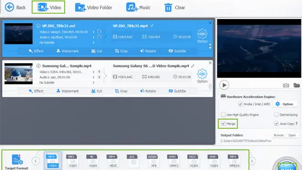This screenshot has width=302, height=170.
Task: Remove UP.ISO_Title31.avi from the list
Action: click(210, 23)
